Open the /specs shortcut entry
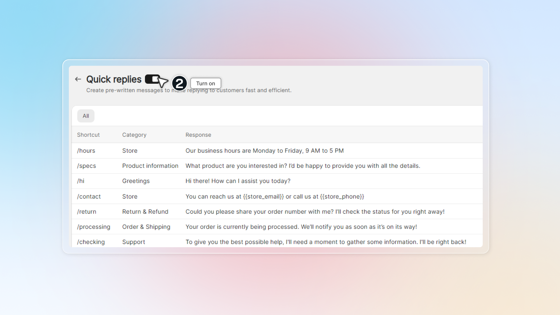The image size is (560, 315). (x=86, y=166)
